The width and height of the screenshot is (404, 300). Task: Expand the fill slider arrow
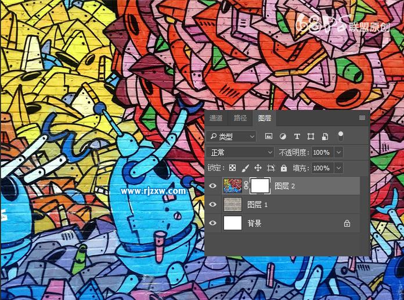point(338,168)
